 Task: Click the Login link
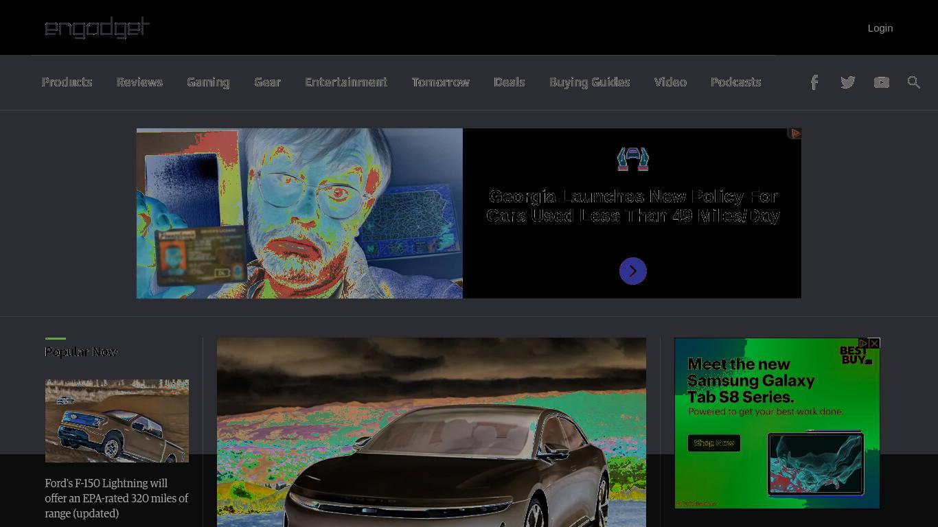coord(880,28)
